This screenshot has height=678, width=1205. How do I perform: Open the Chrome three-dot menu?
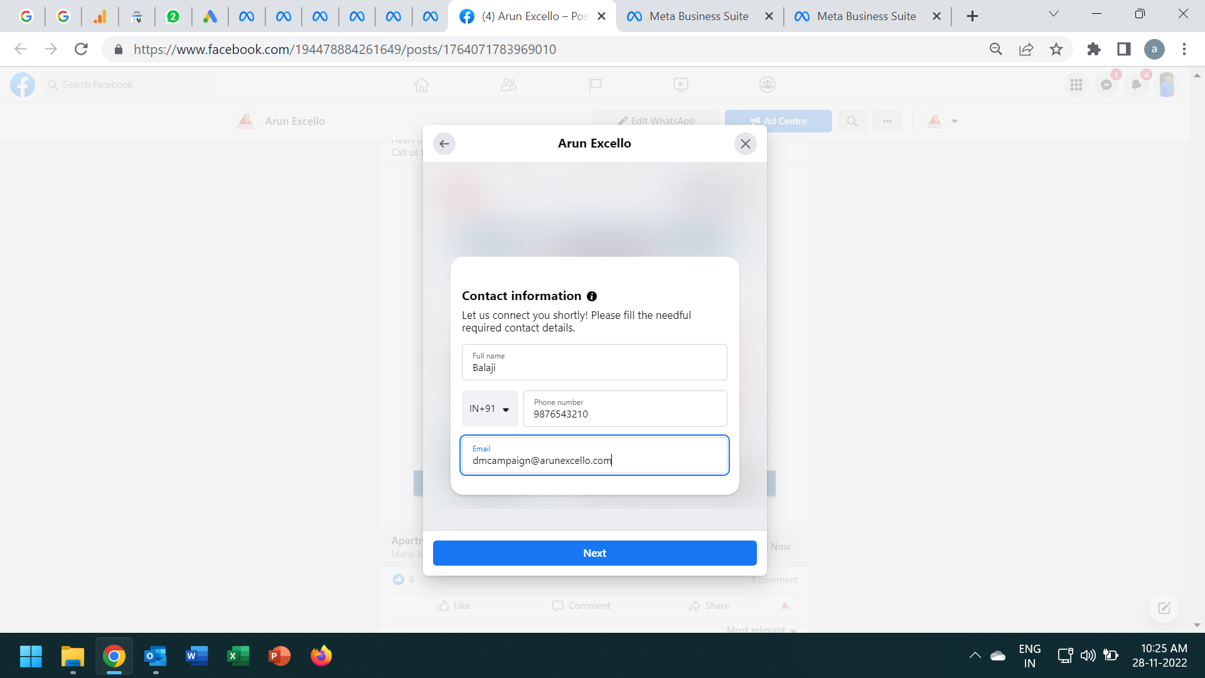(1184, 49)
